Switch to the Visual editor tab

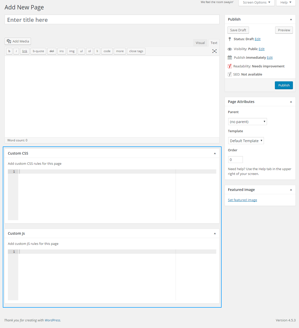pyautogui.click(x=200, y=43)
